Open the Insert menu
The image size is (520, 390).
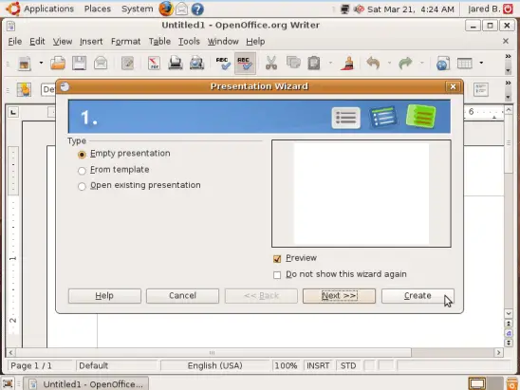(91, 42)
